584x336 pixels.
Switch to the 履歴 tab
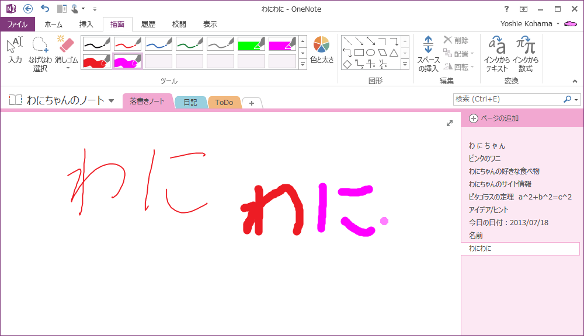148,24
